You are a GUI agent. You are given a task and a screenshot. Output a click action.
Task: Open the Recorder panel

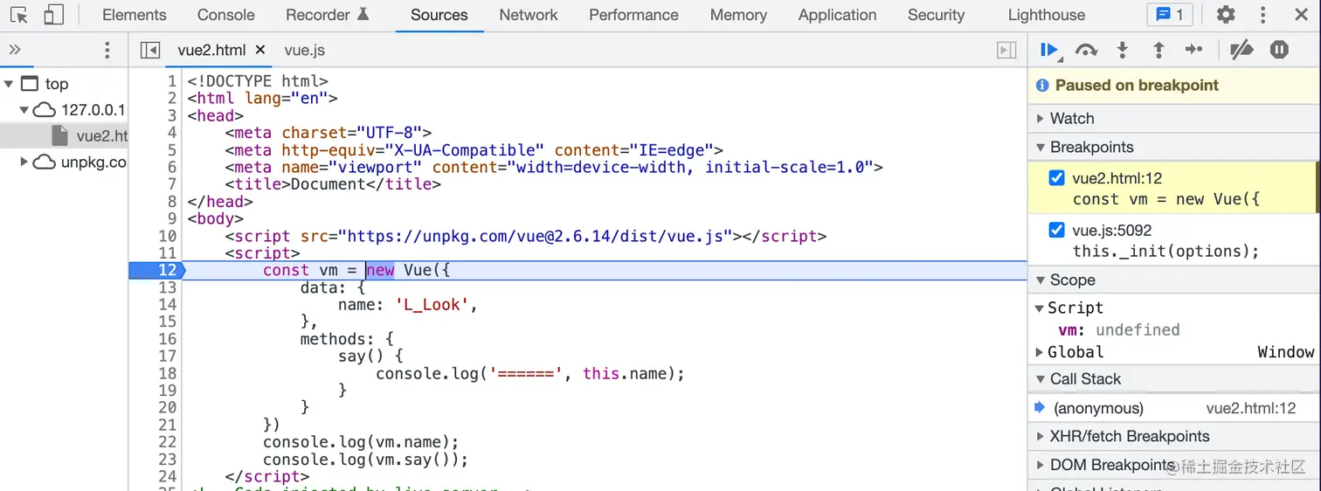click(327, 15)
